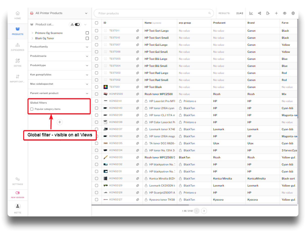This screenshot has height=232, width=306.
Task: Go to Categories in the sidebar
Action: [18, 47]
